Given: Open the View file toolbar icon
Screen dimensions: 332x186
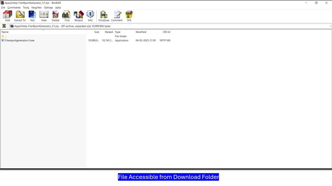Looking at the screenshot, I should (x=44, y=16).
